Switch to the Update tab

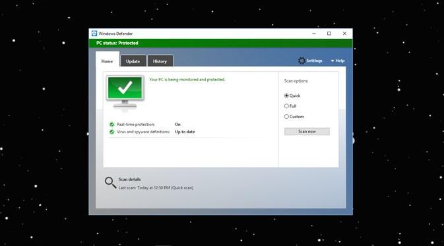coord(133,61)
